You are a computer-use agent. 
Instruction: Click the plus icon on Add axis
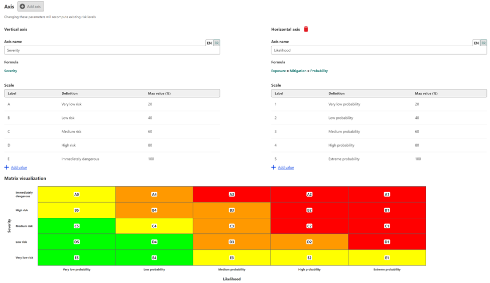[23, 6]
